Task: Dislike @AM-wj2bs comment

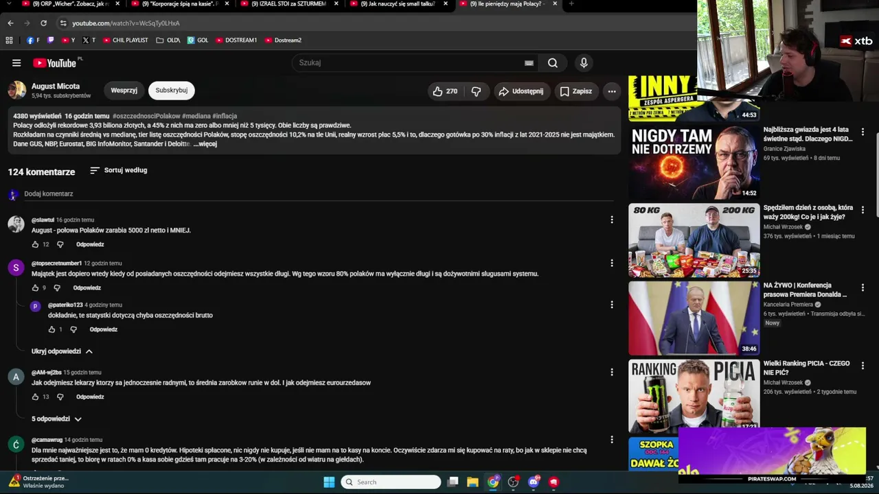Action: coord(60,397)
